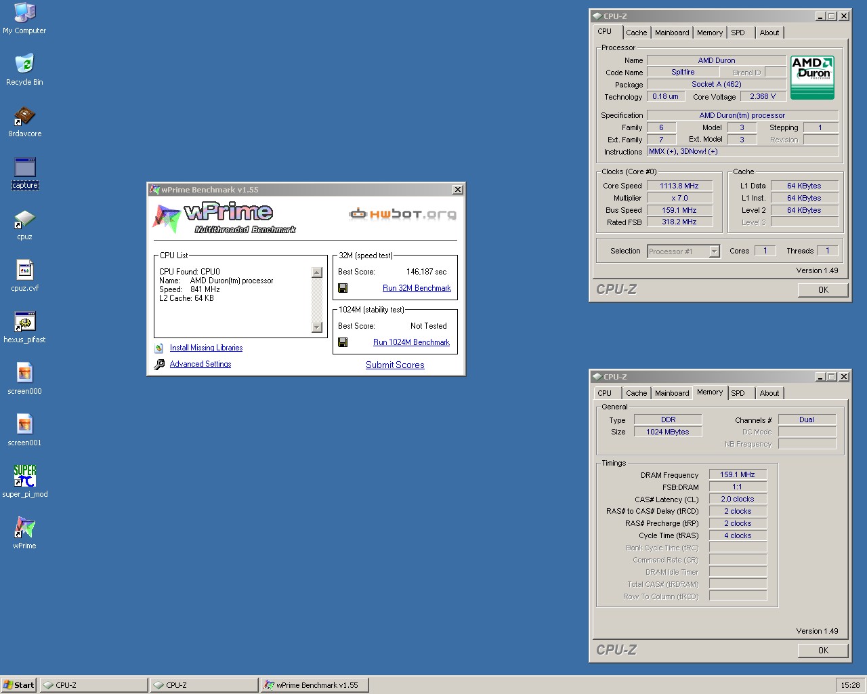Viewport: 867px width, 694px height.
Task: Click Core Voltage value 2.368 V
Action: point(763,96)
